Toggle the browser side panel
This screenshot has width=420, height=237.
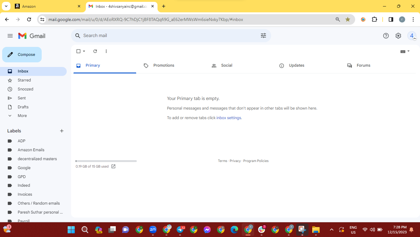pyautogui.click(x=391, y=19)
